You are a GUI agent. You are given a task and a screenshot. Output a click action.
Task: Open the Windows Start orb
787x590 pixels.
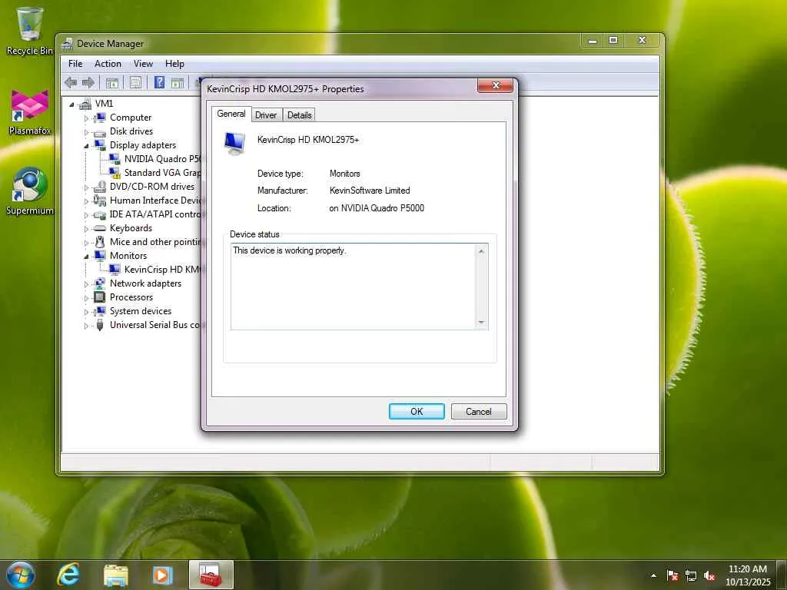point(21,575)
